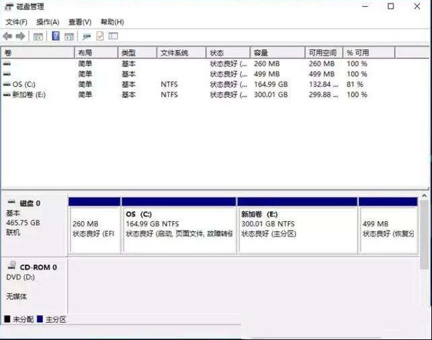Click the 磁盘 0 disk icon
The width and height of the screenshot is (432, 340).
click(11, 202)
